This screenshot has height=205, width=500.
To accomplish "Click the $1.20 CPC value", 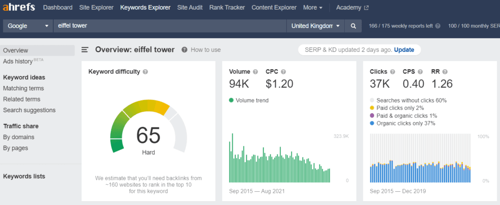I will pos(279,84).
